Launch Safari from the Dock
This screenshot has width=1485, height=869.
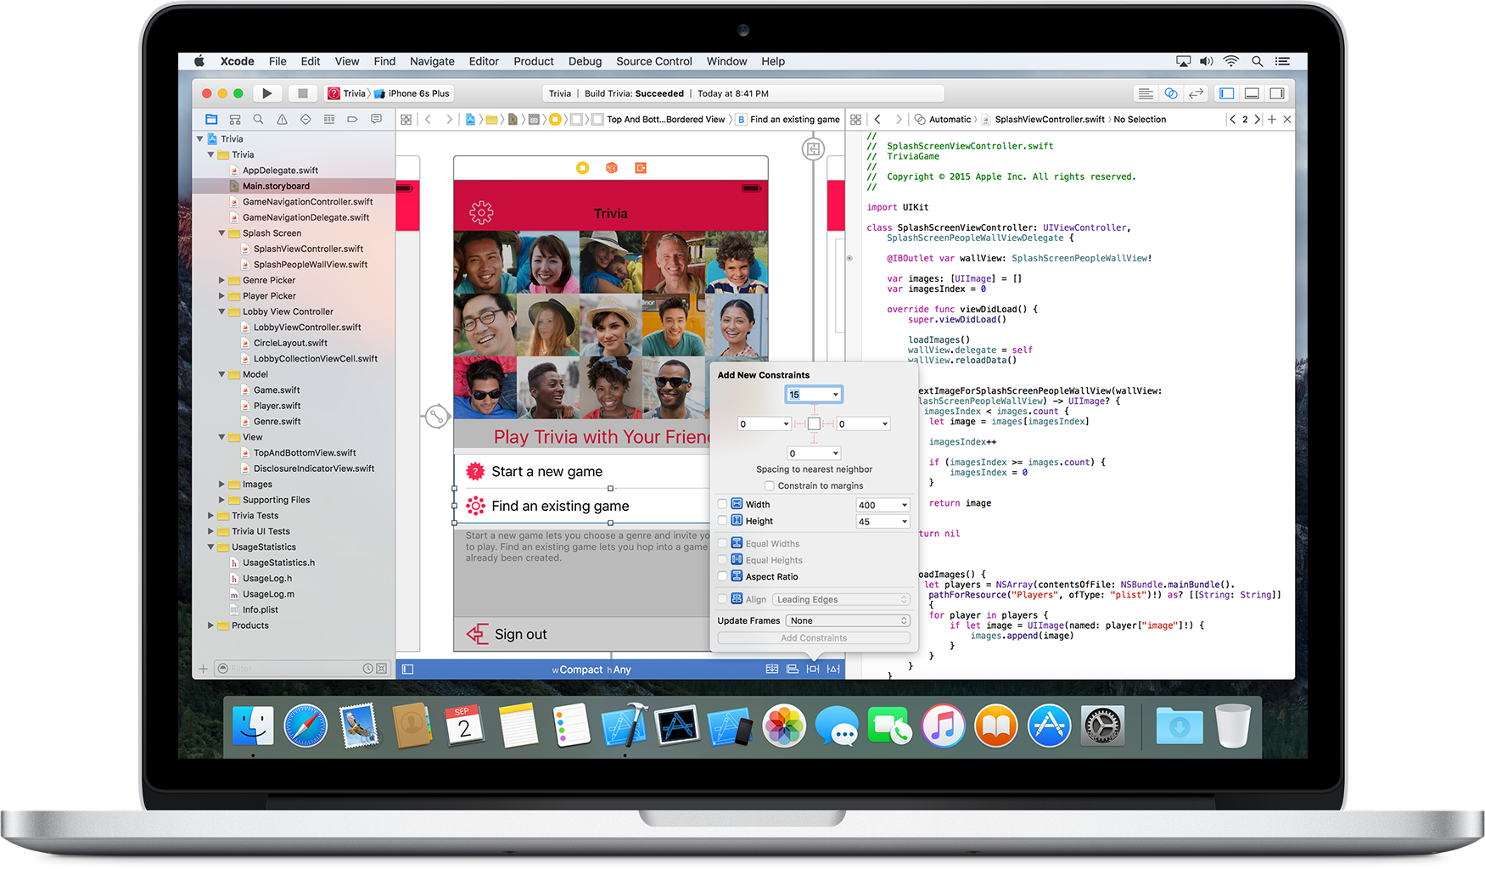click(305, 726)
